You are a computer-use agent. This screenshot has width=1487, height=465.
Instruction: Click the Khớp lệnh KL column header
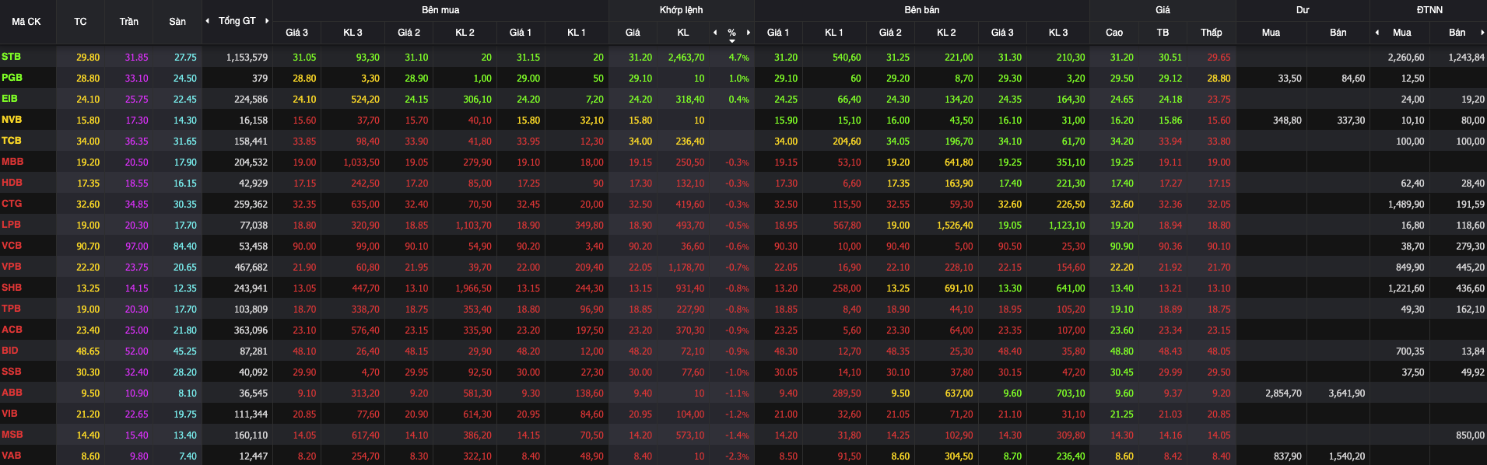pyautogui.click(x=683, y=33)
